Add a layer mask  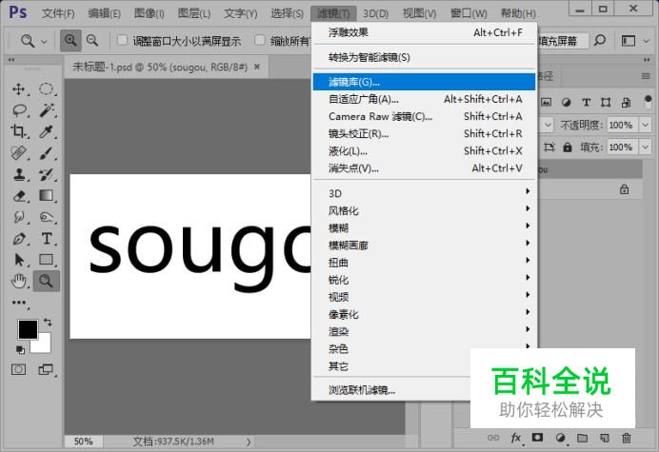coord(537,438)
